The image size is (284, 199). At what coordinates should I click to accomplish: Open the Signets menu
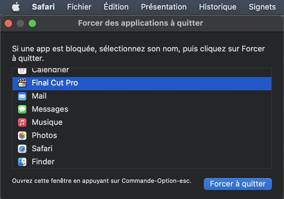coord(262,7)
